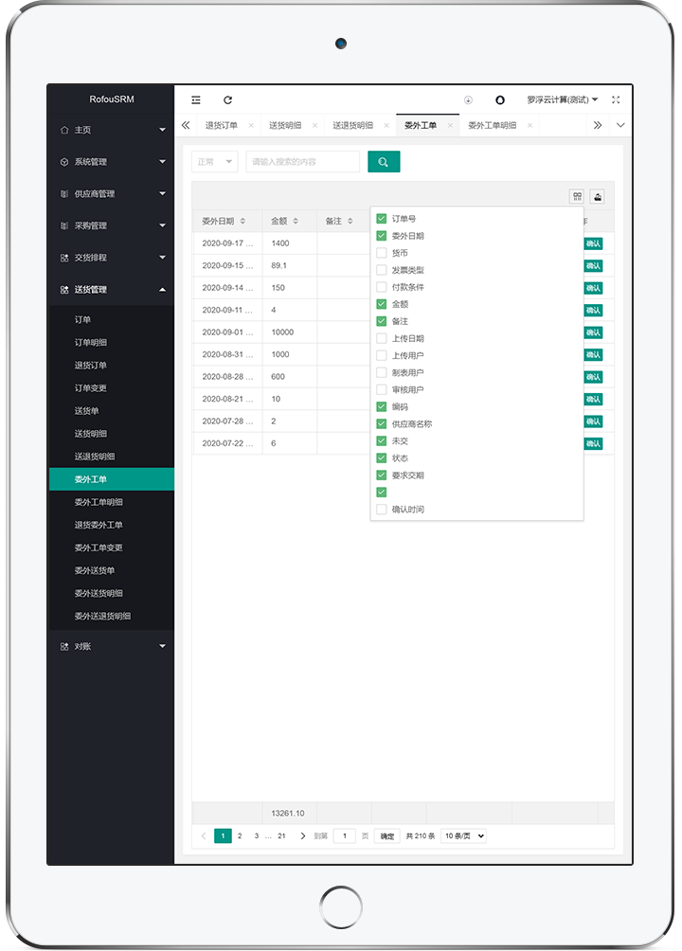Viewport: 682px width, 951px height.
Task: Go to page 2 in pagination
Action: 240,835
